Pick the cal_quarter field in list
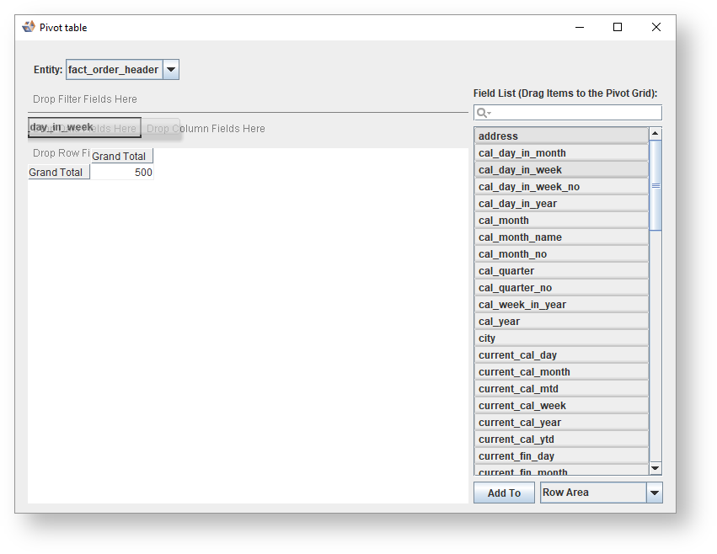 click(x=561, y=271)
